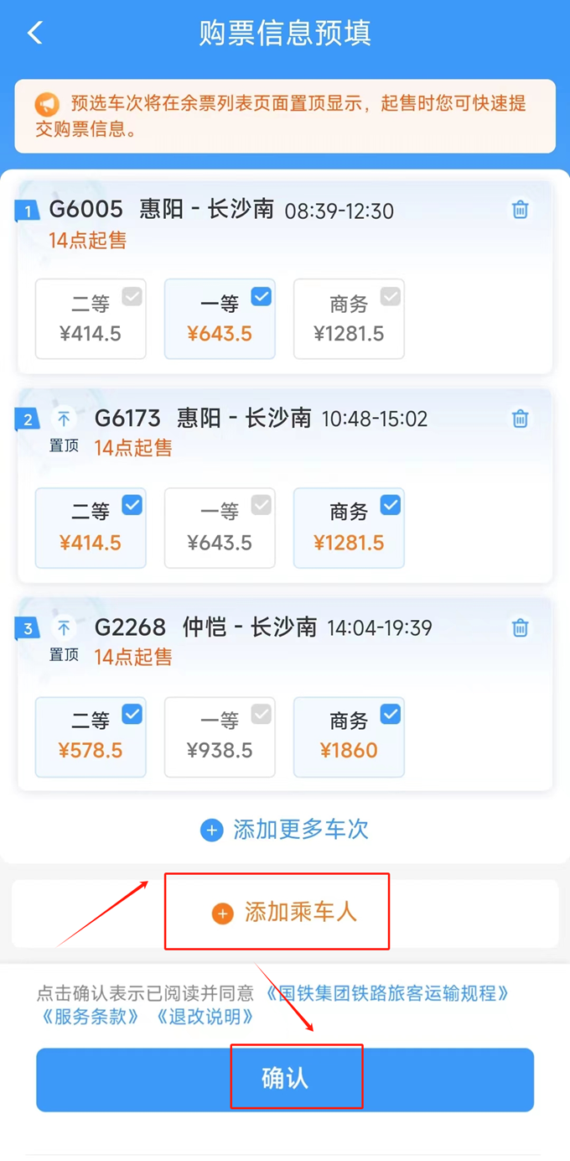Screen dimensions: 570x1161
Task: Check 二等 seat for G6005
Action: (91, 319)
